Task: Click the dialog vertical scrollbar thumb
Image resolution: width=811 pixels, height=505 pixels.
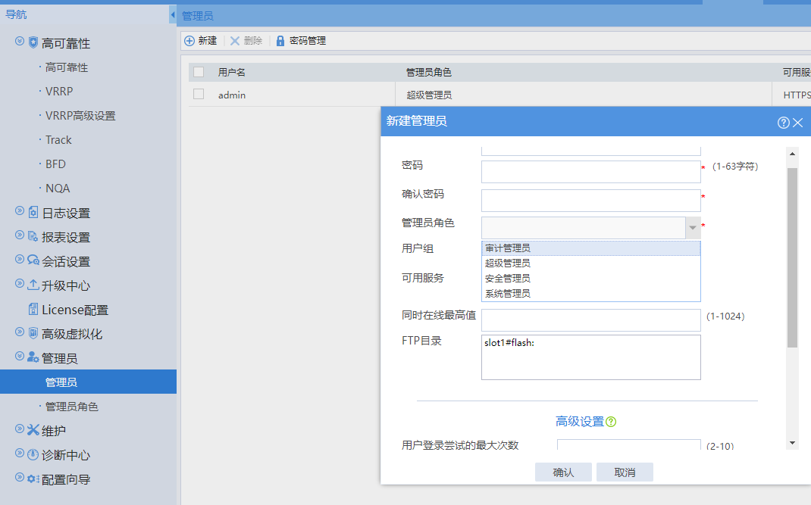Action: pos(792,257)
